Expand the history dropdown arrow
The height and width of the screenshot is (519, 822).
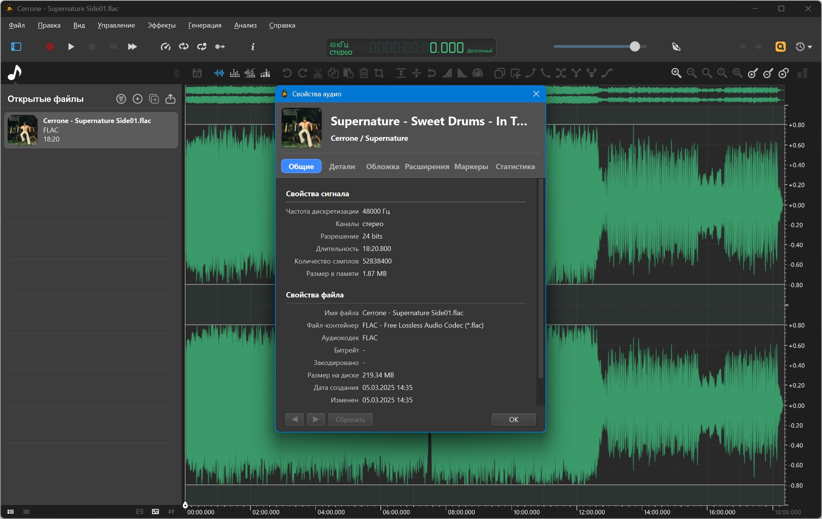810,47
